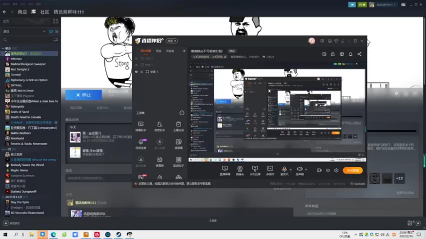Switch to the second scene tab
426x239 pixels.
159,51
